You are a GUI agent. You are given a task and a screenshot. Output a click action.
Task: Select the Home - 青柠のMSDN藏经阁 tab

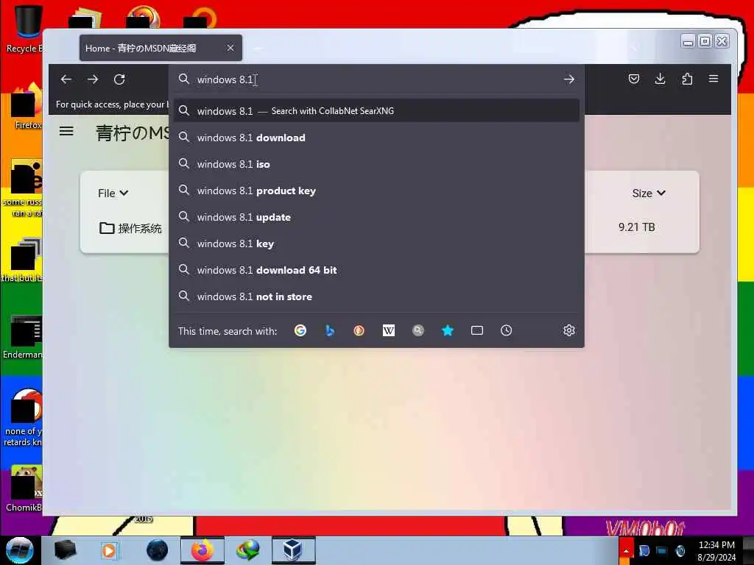click(161, 48)
